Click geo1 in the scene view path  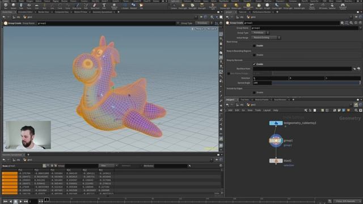(x=28, y=17)
